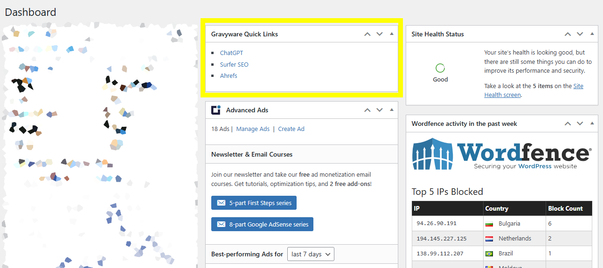Move Site Health Status widget down
603x268 pixels.
[x=580, y=34]
